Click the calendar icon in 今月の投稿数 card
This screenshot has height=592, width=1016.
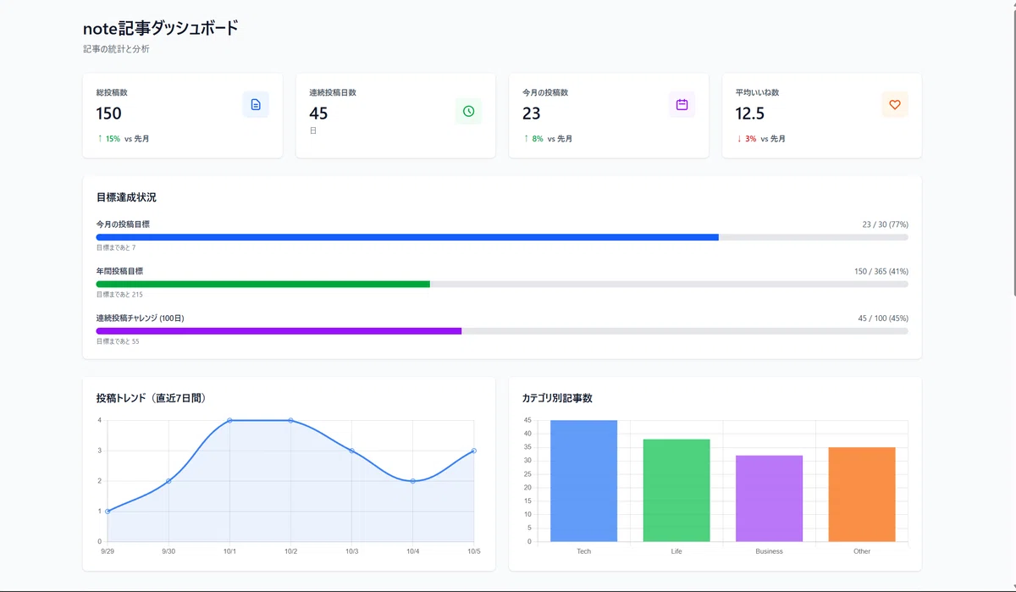pos(682,105)
